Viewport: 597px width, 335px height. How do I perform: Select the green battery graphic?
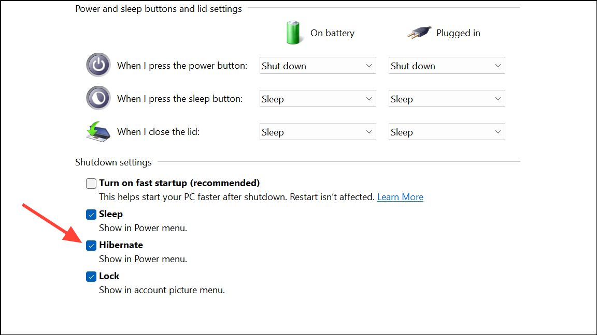click(294, 33)
